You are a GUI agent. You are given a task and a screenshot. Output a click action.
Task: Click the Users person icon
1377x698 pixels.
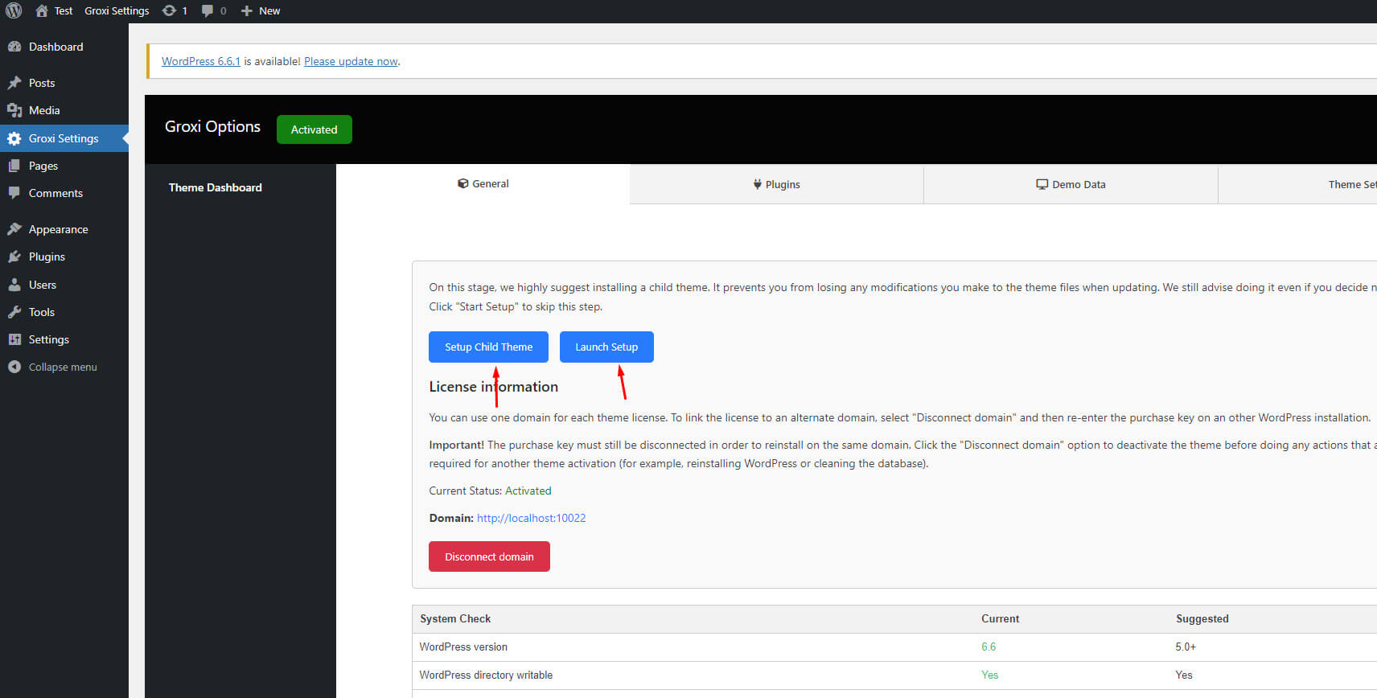pyautogui.click(x=14, y=285)
